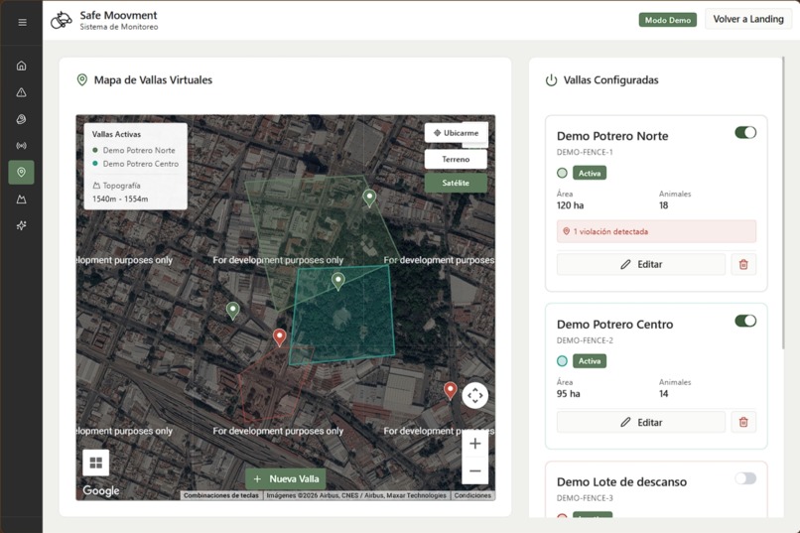Click the Topografía 1540m - 1554m entry
Viewport: 800px width, 533px height.
(x=120, y=193)
